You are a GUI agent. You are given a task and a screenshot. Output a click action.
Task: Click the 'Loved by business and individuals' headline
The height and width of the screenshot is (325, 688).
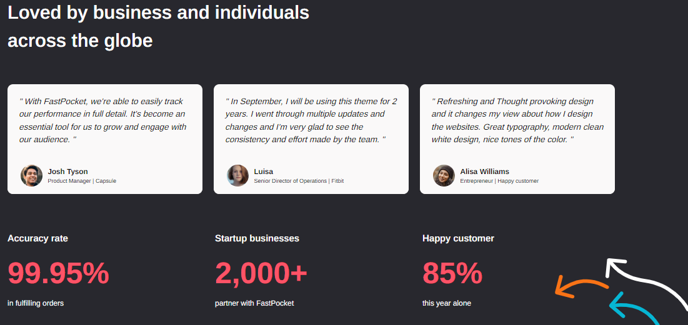(x=158, y=13)
